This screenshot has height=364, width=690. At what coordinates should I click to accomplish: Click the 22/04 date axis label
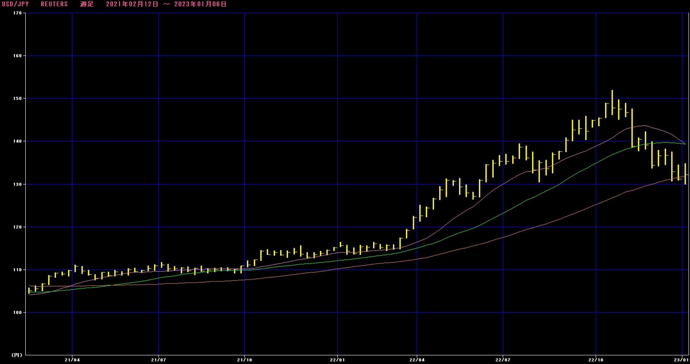pyautogui.click(x=417, y=360)
